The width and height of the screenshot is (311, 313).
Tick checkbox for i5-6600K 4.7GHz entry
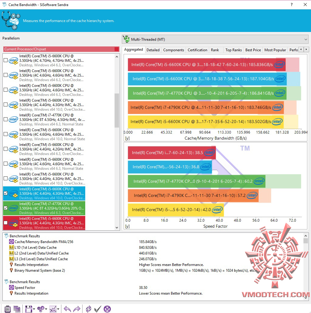6,60
